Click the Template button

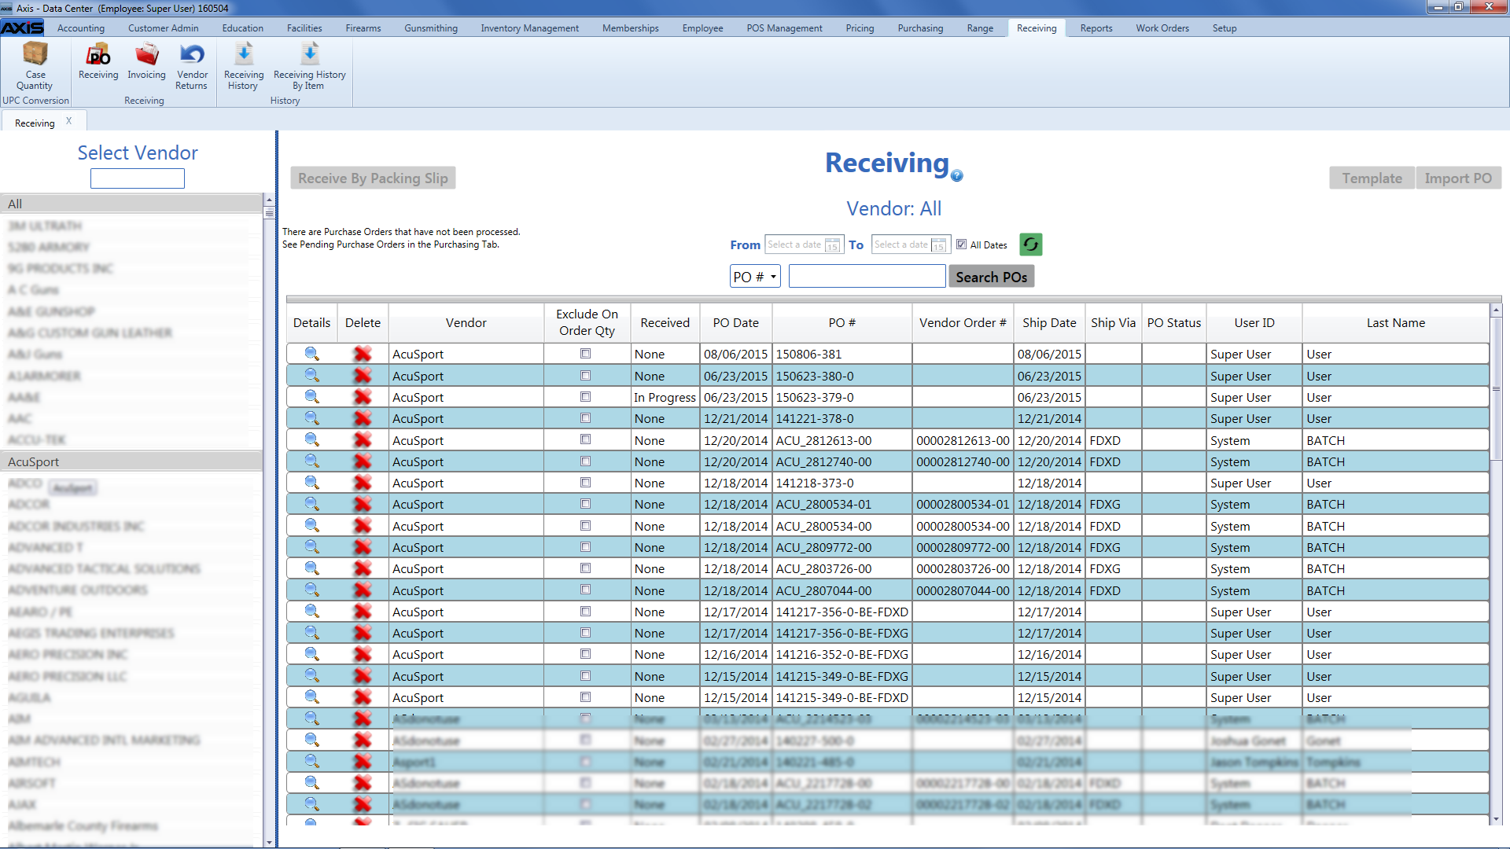coord(1372,178)
